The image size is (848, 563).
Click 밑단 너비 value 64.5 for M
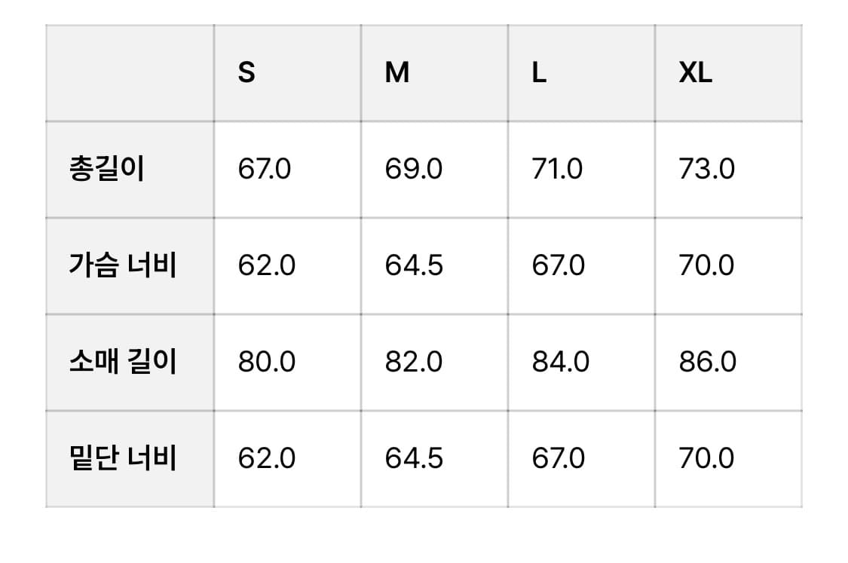(x=413, y=458)
